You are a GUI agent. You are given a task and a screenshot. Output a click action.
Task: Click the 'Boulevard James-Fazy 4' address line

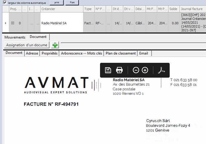tap(168, 126)
